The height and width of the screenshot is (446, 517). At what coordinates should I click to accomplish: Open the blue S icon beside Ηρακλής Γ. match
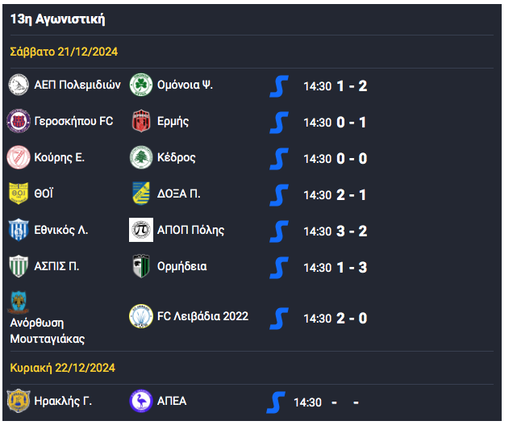pos(276,402)
